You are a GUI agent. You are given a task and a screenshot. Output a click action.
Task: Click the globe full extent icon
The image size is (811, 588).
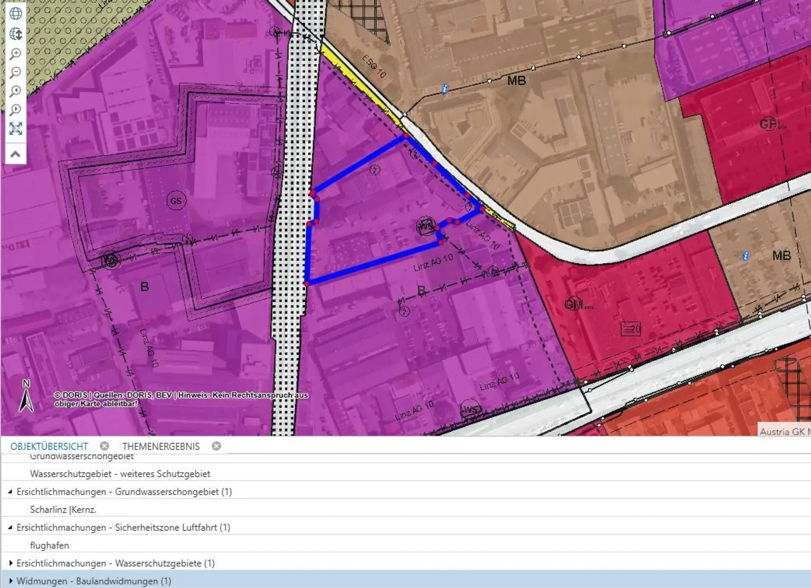(x=16, y=14)
